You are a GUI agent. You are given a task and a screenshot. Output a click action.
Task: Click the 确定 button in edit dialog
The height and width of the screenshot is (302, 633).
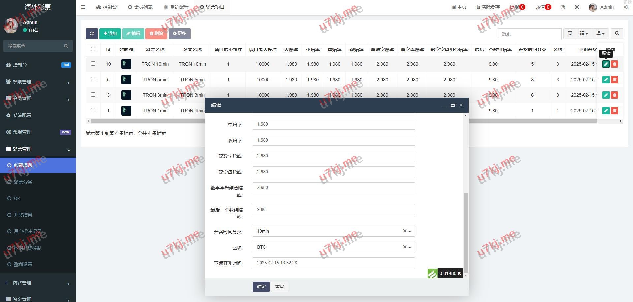(x=261, y=286)
